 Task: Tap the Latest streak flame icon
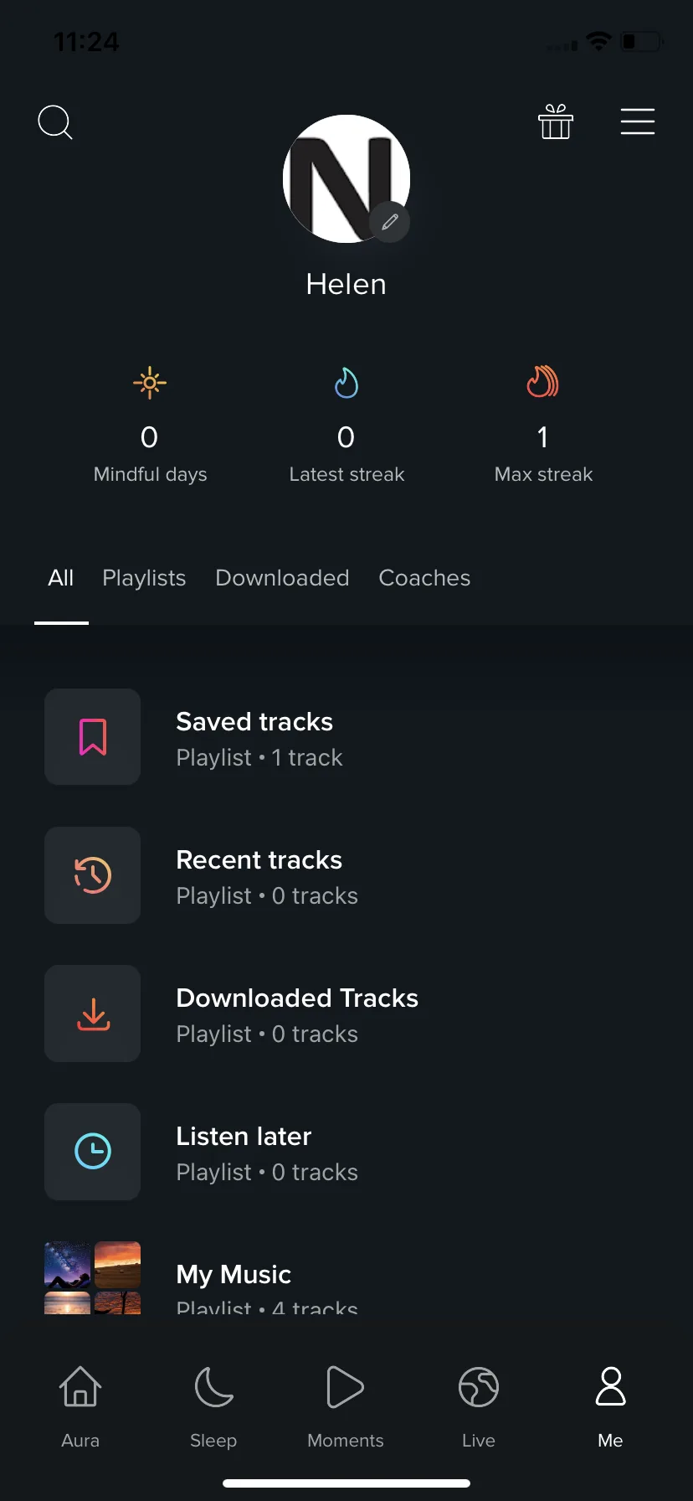pos(346,384)
